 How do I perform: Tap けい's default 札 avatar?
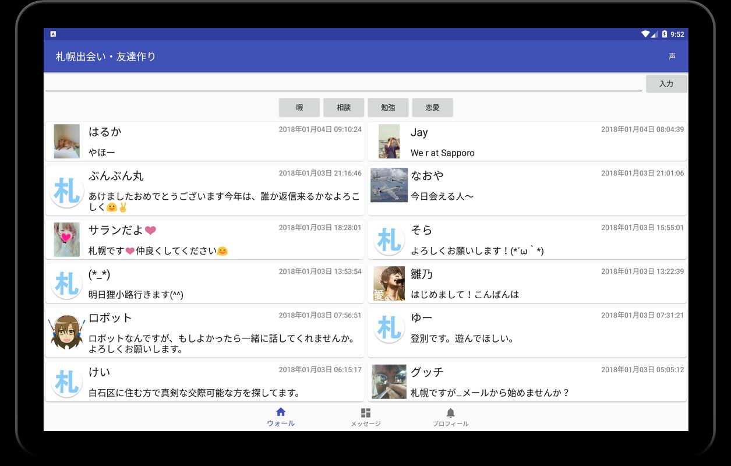[66, 382]
